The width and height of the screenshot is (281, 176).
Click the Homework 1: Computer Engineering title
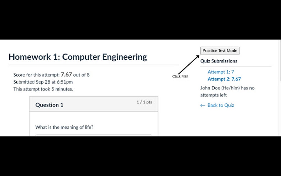click(78, 57)
